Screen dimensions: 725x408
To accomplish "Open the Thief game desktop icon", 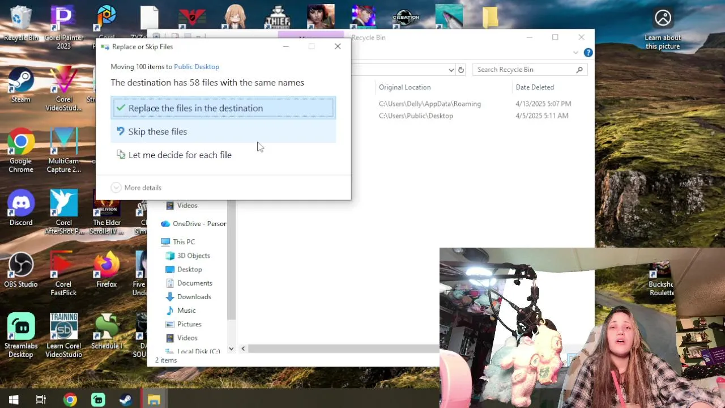I will tap(278, 17).
